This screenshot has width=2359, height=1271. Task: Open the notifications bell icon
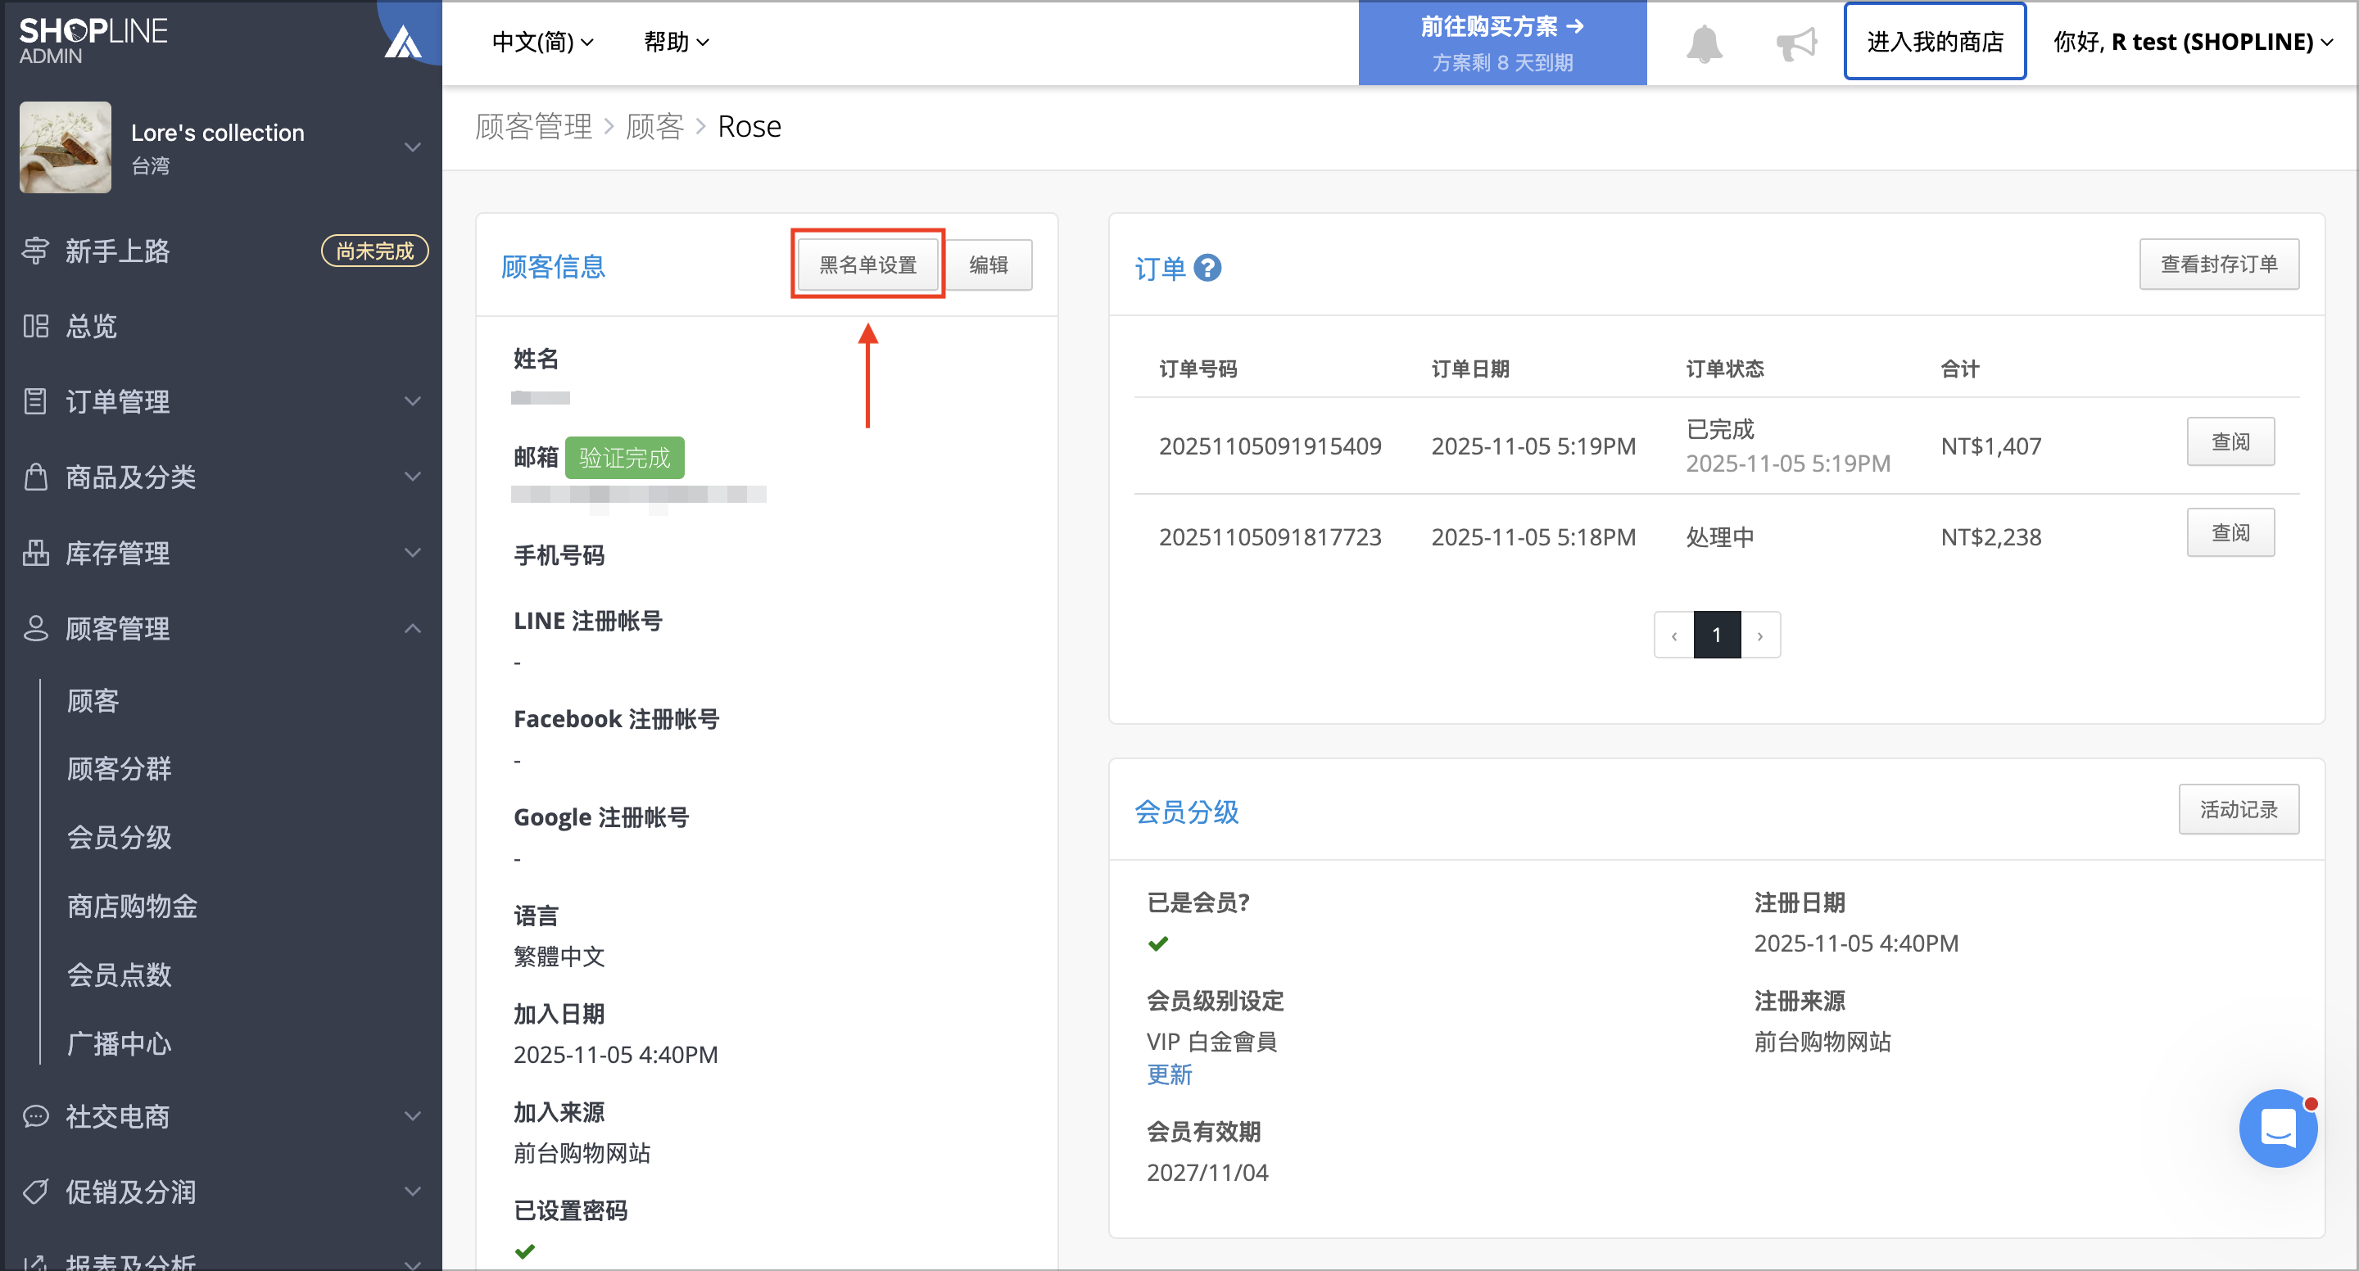pos(1705,43)
